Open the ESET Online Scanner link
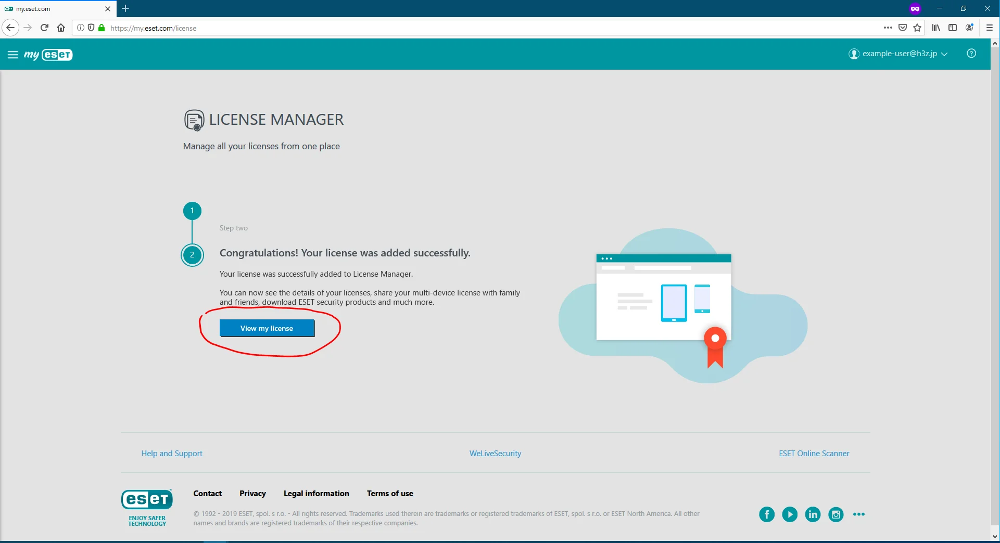Viewport: 1000px width, 543px height. [814, 454]
